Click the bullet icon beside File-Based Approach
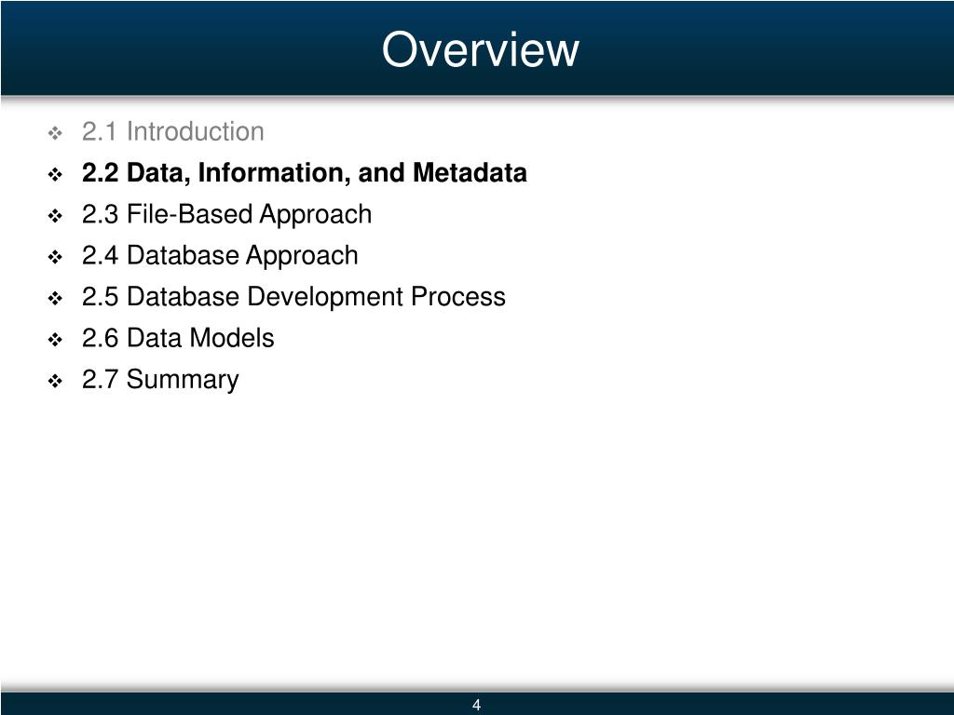This screenshot has width=954, height=715. pyautogui.click(x=55, y=216)
